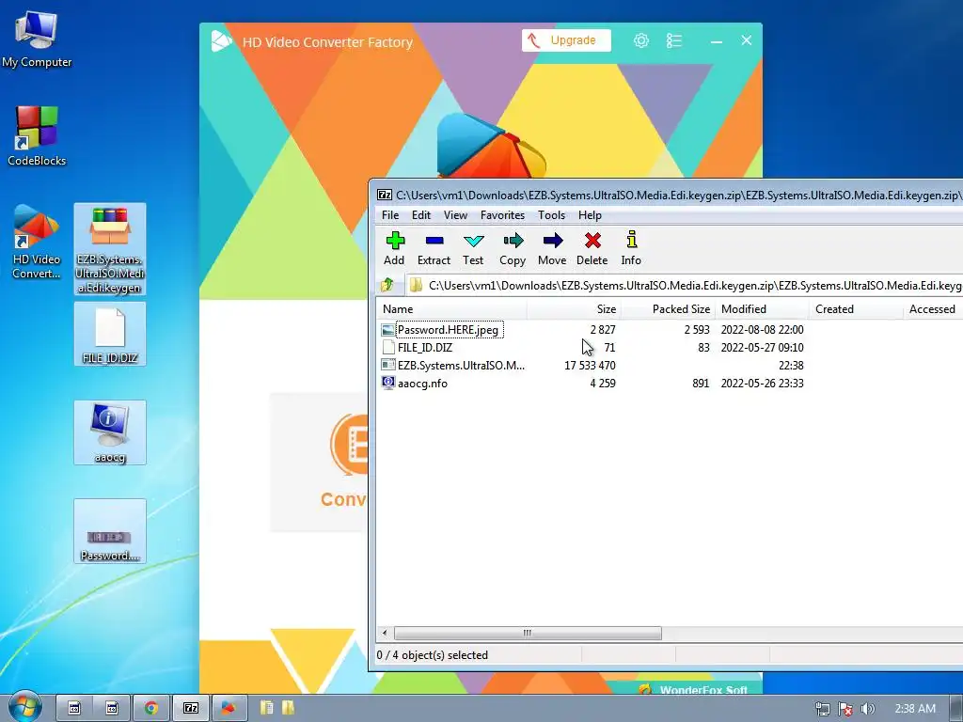The height and width of the screenshot is (722, 963).
Task: Click the horizontal scrollbar thumb
Action: (528, 633)
